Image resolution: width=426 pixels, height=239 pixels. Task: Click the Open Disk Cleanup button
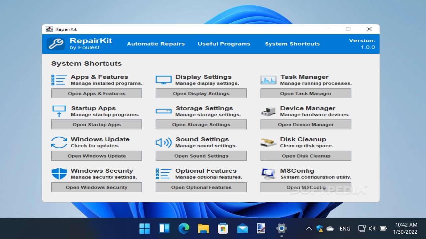[306, 156]
